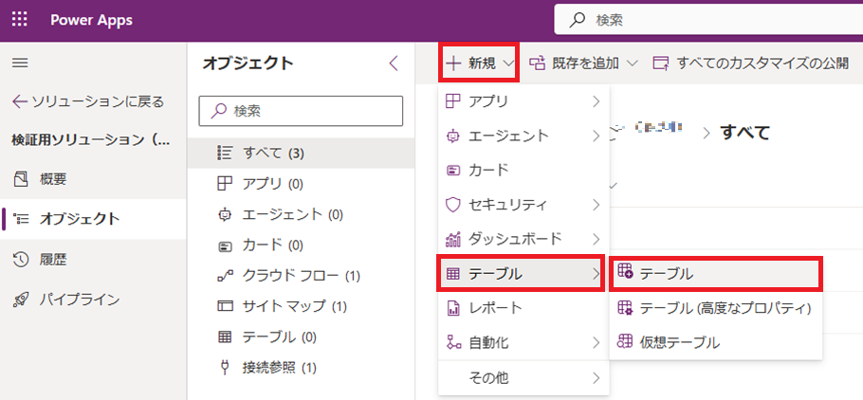The image size is (863, 400).
Task: Select 接続参照 (1) in object tree
Action: pyautogui.click(x=301, y=367)
